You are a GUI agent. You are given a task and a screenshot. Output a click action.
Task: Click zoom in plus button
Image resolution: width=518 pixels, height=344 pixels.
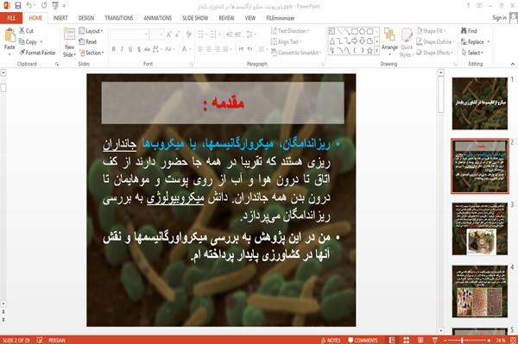pyautogui.click(x=489, y=340)
